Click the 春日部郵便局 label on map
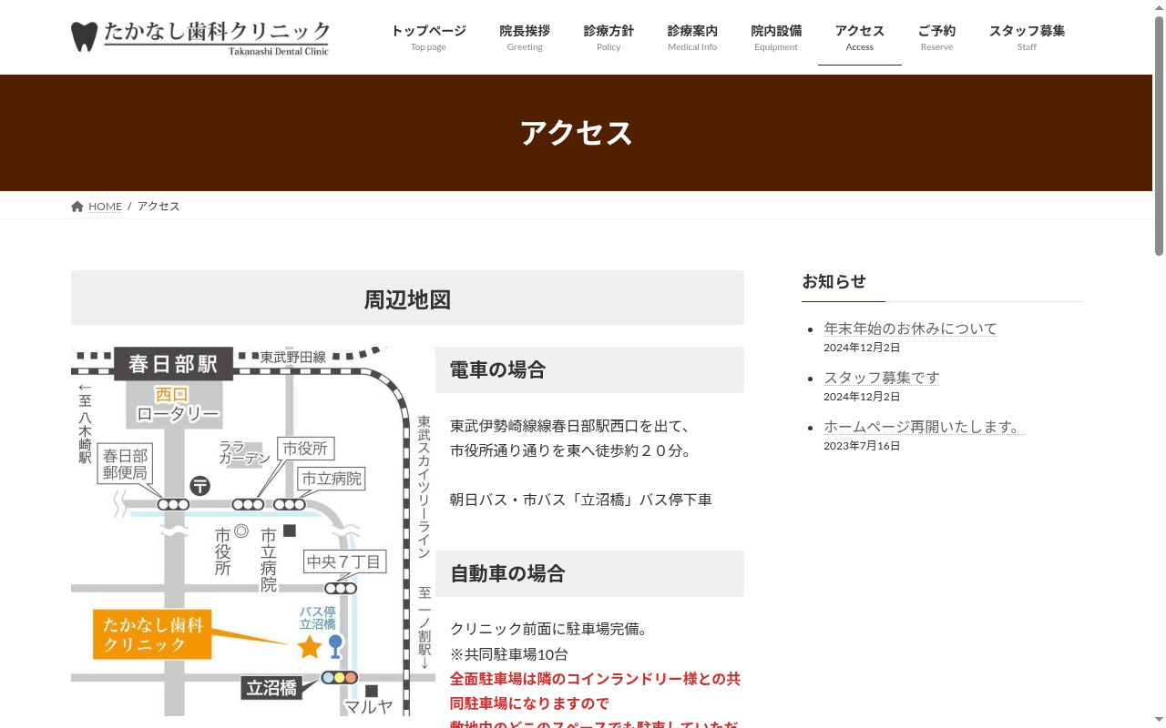 pos(125,464)
